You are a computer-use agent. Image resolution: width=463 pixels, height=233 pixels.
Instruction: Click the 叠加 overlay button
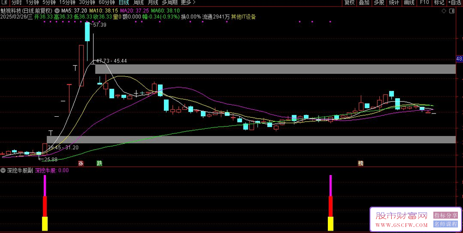point(364,3)
